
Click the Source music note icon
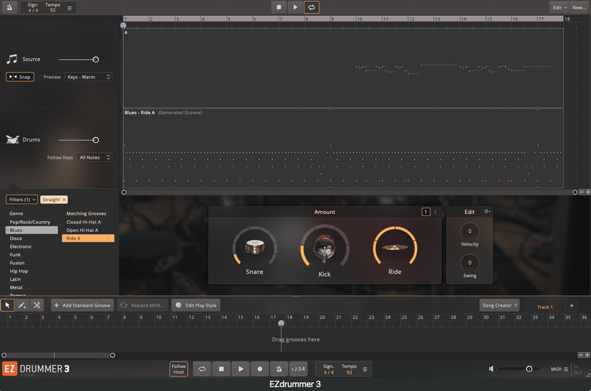(12, 59)
